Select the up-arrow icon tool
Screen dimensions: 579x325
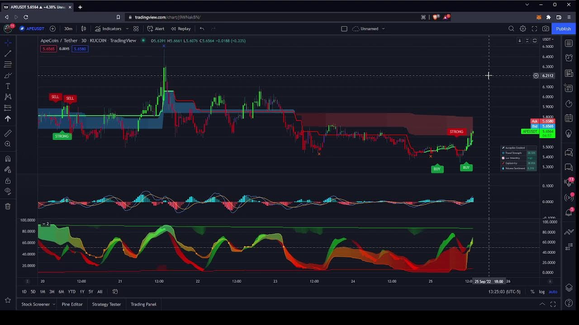pos(8,119)
